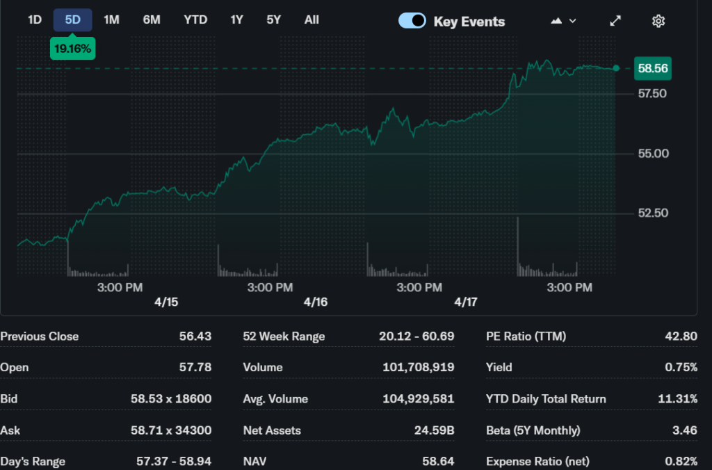Click the 4/15 date label
The height and width of the screenshot is (470, 712).
coord(165,302)
